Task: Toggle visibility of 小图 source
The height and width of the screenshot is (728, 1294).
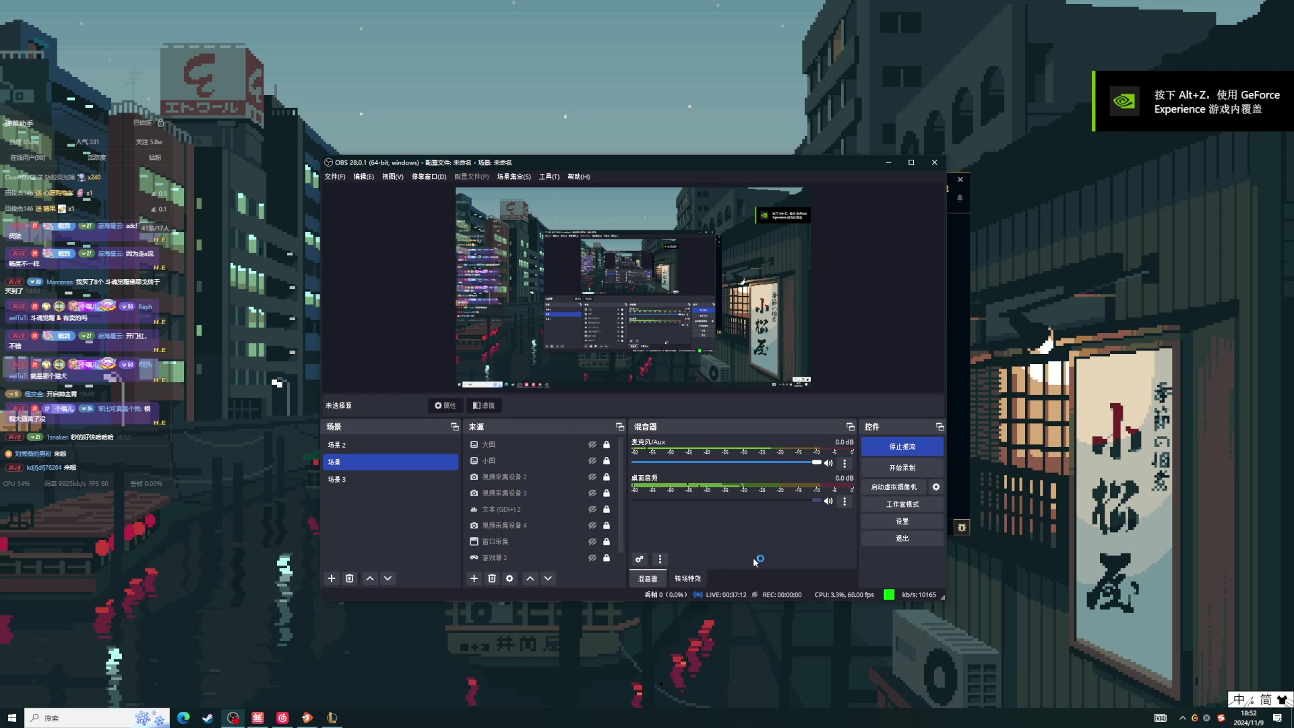Action: pyautogui.click(x=592, y=461)
